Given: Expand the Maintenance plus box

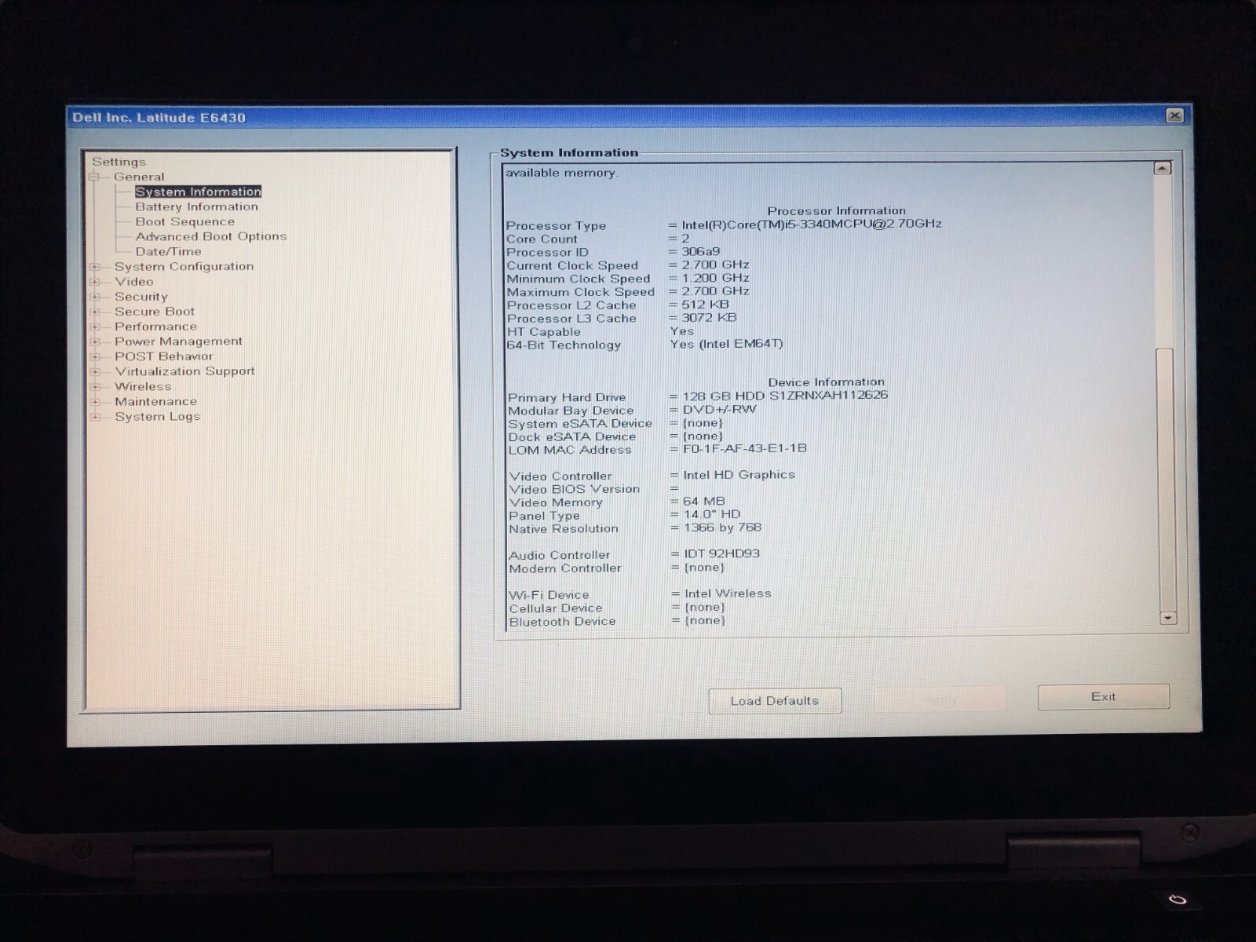Looking at the screenshot, I should 95,402.
